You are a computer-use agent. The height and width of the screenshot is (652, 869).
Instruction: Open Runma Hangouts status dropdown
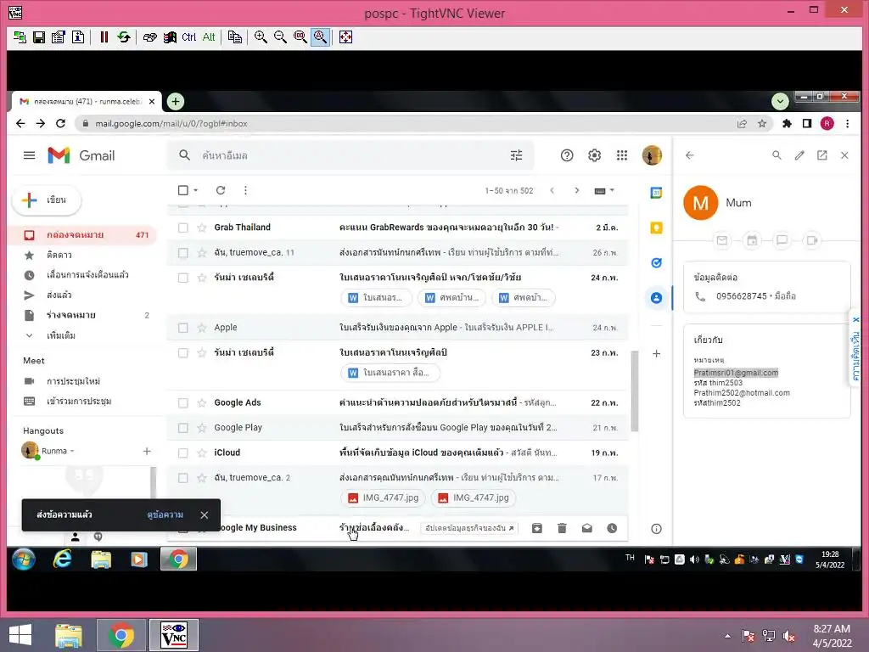click(x=72, y=451)
